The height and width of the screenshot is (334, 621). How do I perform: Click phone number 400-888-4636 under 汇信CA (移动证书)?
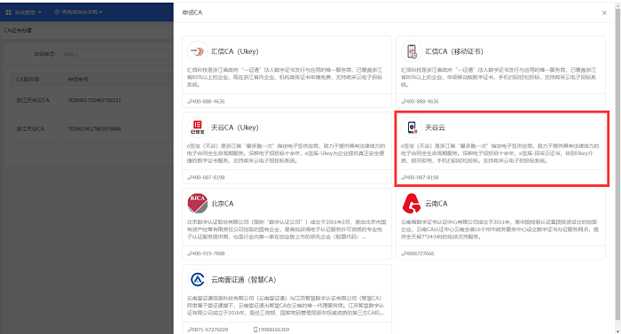click(422, 101)
